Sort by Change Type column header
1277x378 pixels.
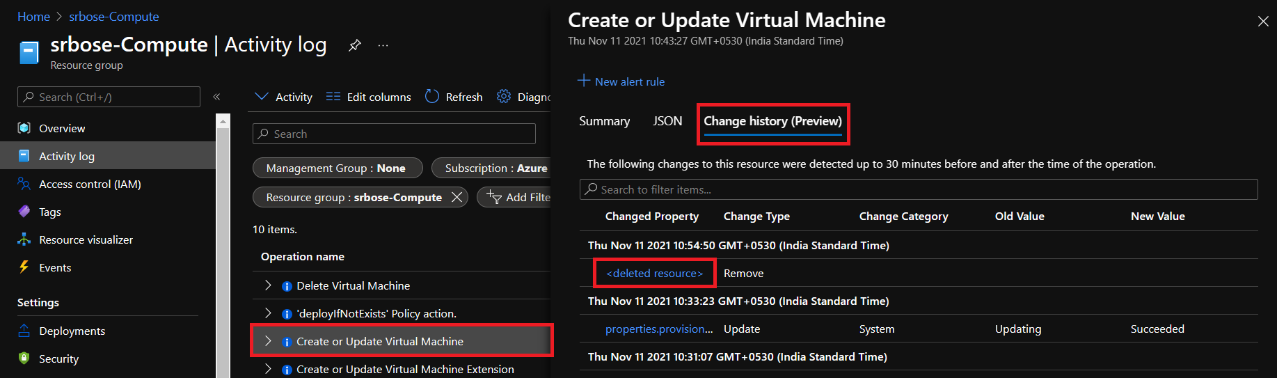756,216
